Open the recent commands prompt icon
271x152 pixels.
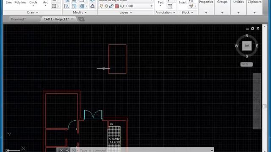tap(73, 150)
